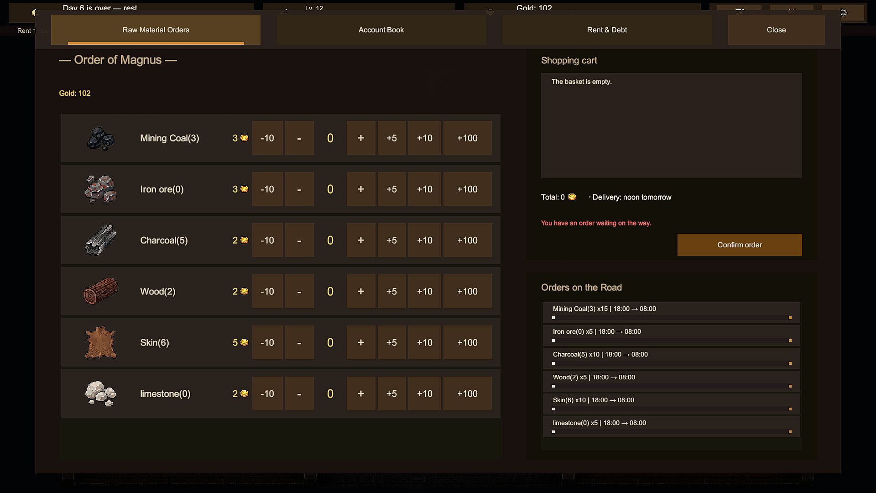Click the Charcoal item icon
Screen dimensions: 876x493
(x=101, y=240)
